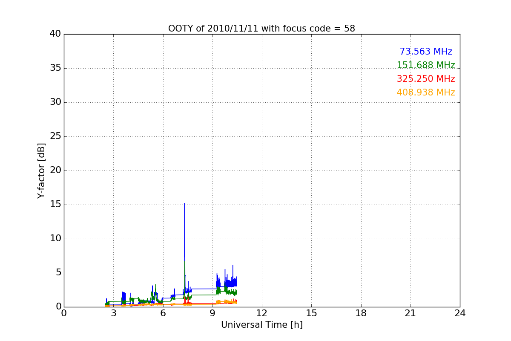511x341 pixels.
Task: Click x-axis tick label 21
Action: coord(411,312)
